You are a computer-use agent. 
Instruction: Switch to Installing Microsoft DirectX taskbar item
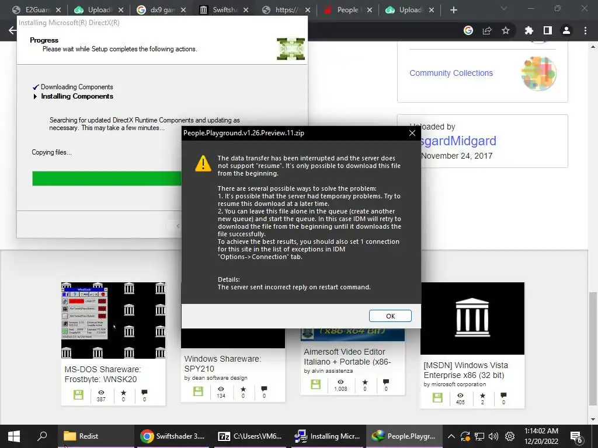(328, 436)
